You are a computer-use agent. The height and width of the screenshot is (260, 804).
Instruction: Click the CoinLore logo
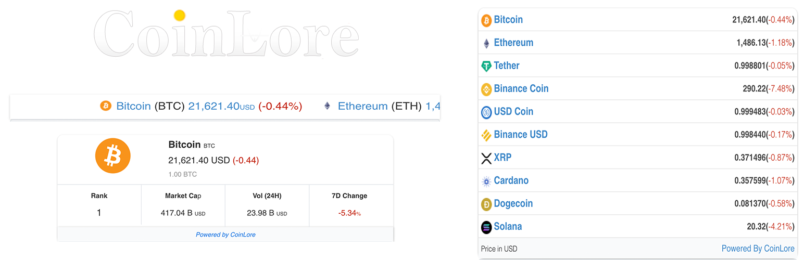pyautogui.click(x=226, y=34)
